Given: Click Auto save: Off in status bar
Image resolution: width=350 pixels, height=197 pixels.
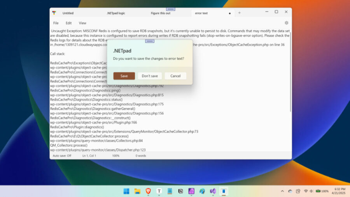Looking at the screenshot, I should pyautogui.click(x=62, y=156).
